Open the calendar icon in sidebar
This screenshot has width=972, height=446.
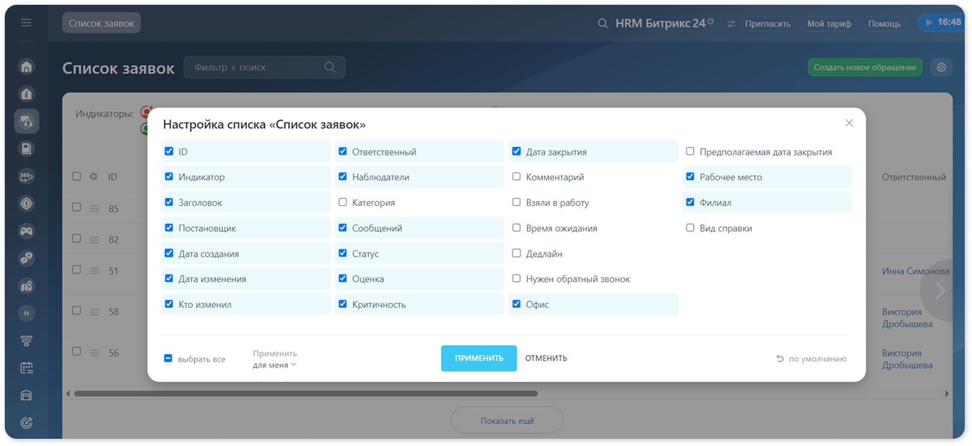click(26, 368)
